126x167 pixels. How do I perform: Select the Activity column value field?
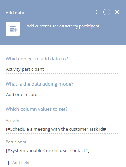coord(62,129)
